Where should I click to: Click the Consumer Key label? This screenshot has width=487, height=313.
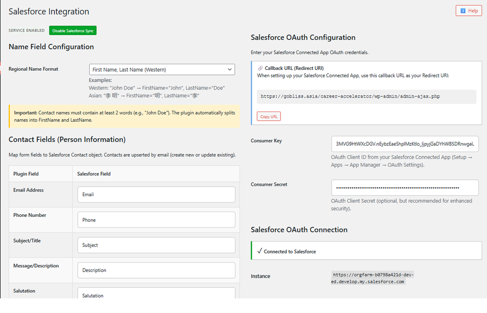click(x=266, y=141)
